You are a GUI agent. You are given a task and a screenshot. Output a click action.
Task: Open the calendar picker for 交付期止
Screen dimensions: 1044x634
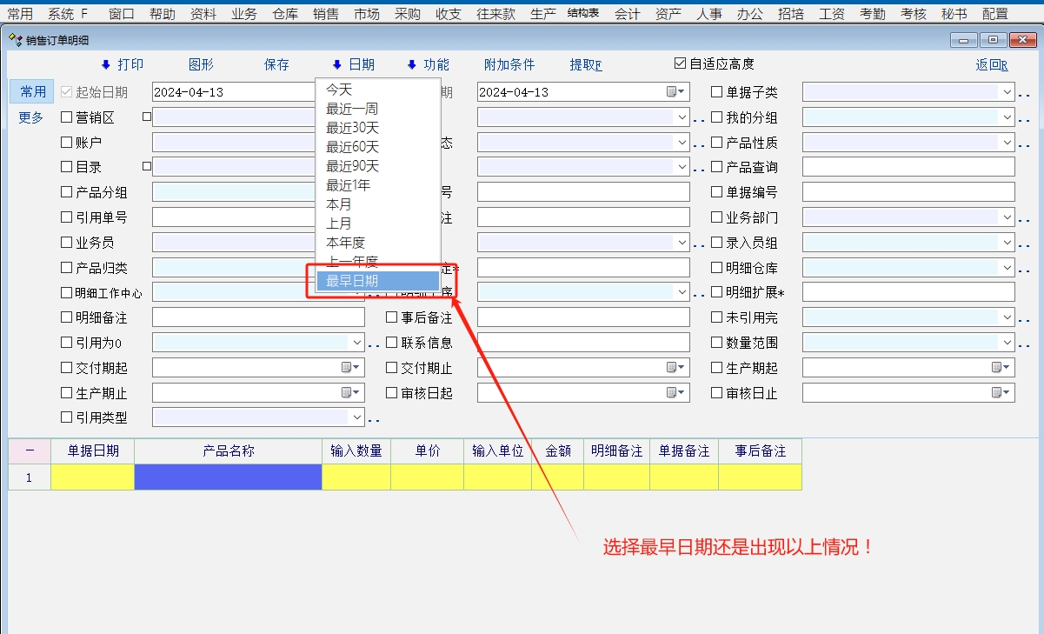click(674, 368)
